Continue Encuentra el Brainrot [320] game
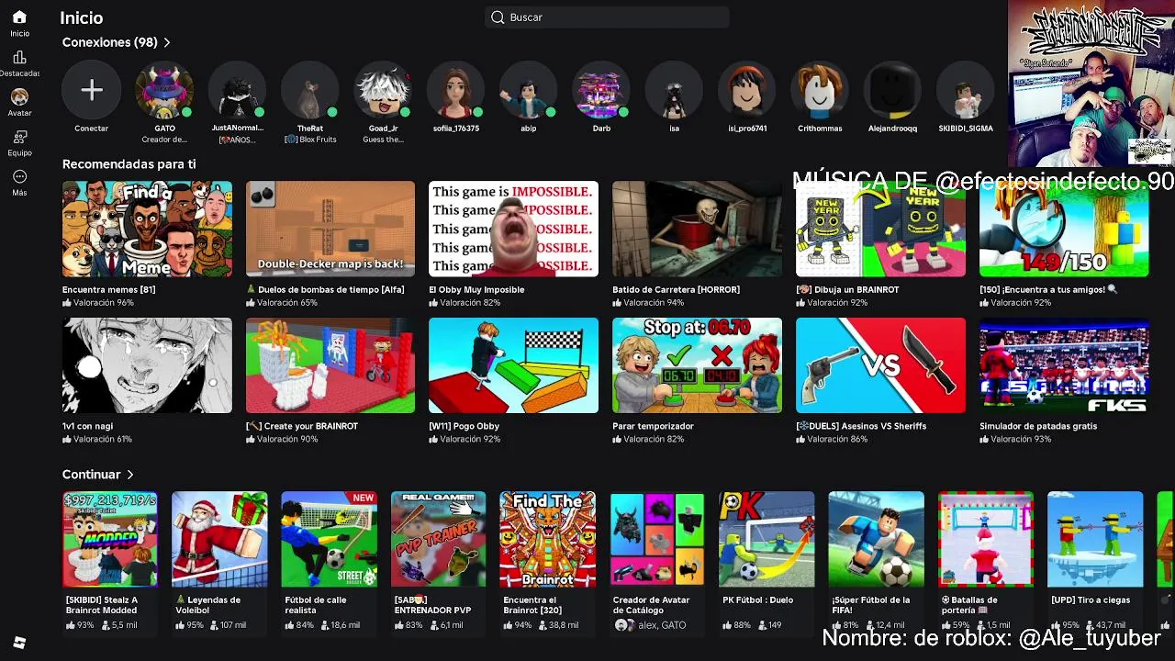Screen dimensions: 1175x661 tap(548, 539)
